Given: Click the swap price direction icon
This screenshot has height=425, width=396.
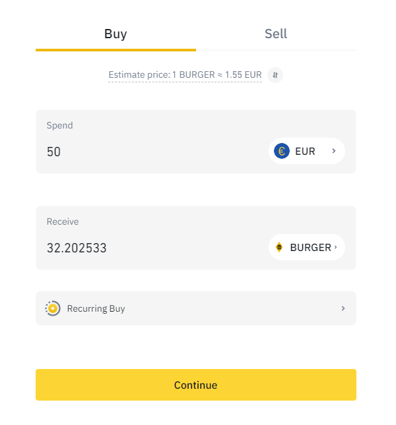Looking at the screenshot, I should [x=275, y=74].
